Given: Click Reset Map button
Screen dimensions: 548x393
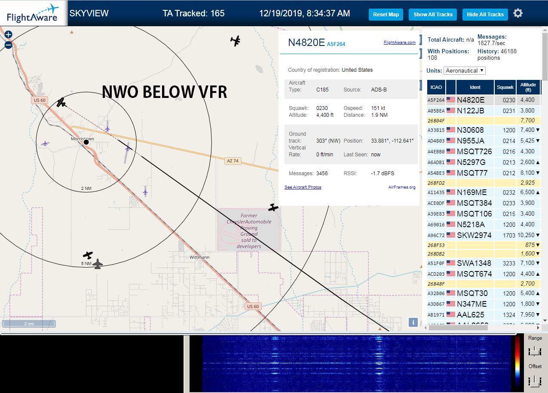Looking at the screenshot, I should point(386,15).
